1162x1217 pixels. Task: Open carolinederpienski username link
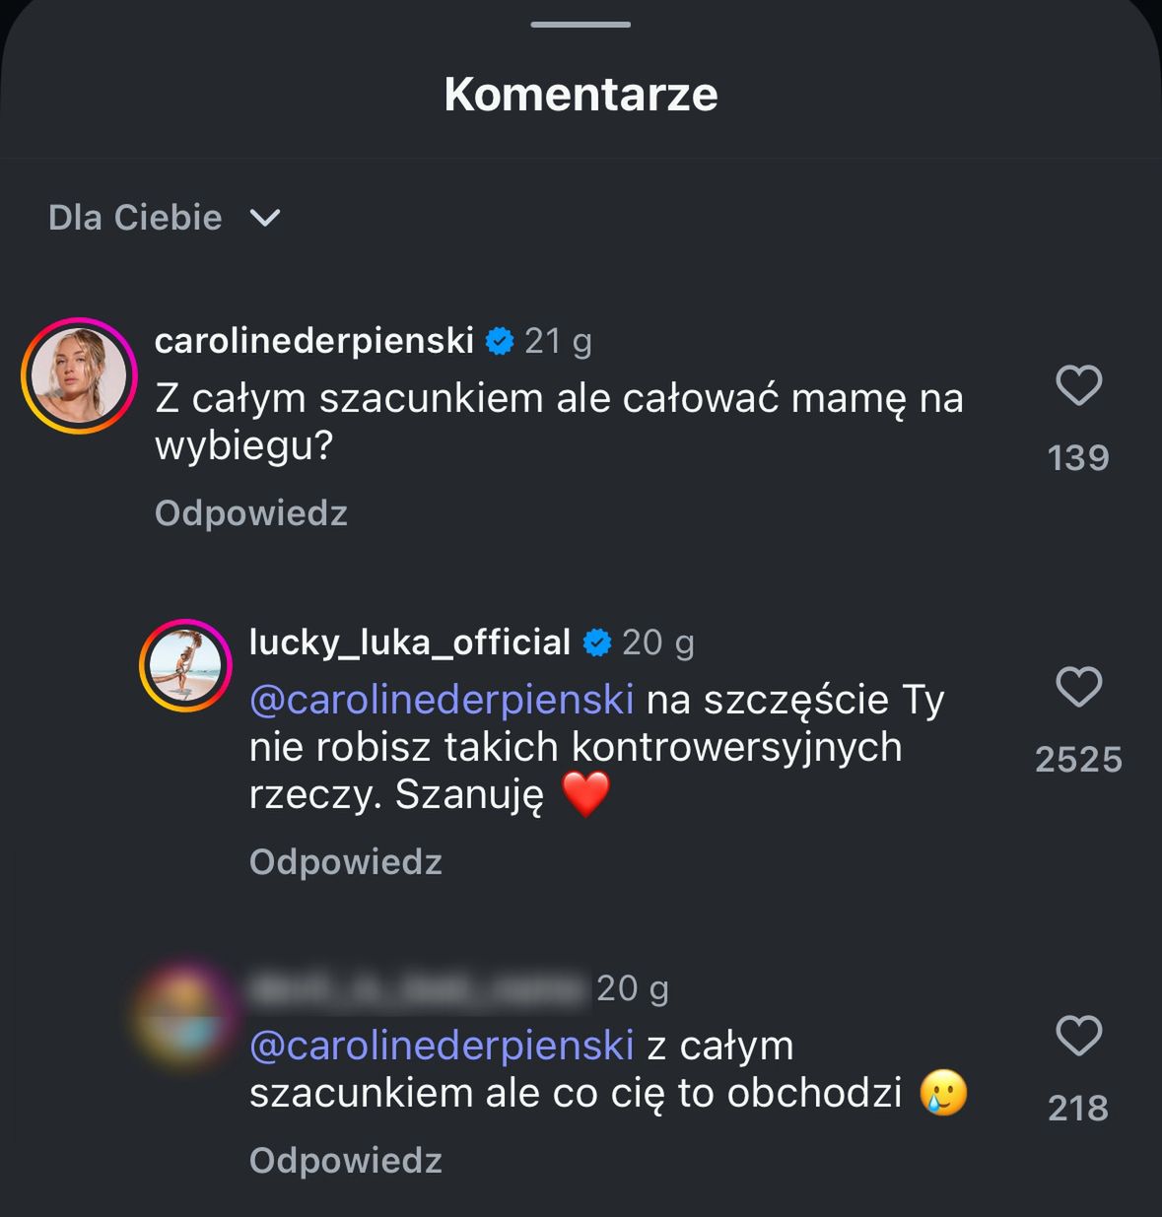[x=314, y=340]
